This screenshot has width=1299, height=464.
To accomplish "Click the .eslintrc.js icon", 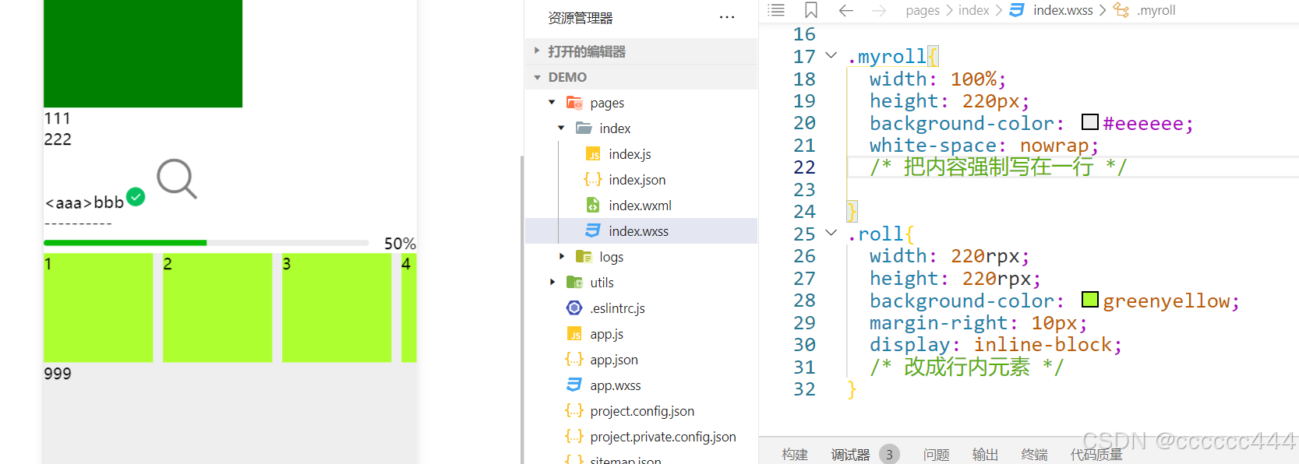I will pyautogui.click(x=574, y=308).
